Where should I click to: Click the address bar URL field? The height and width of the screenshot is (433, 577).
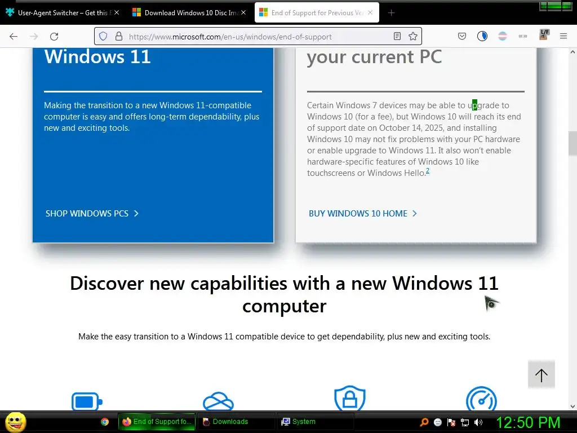[258, 37]
